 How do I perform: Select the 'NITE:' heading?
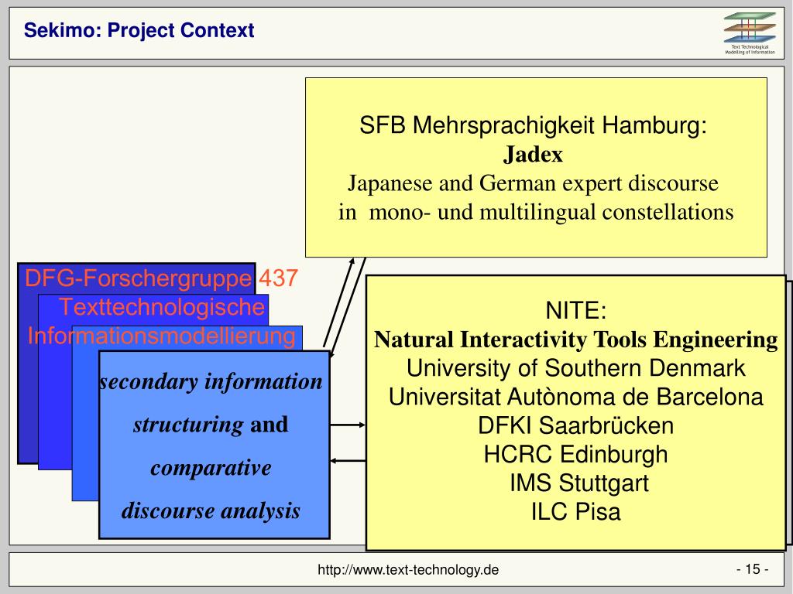point(575,309)
